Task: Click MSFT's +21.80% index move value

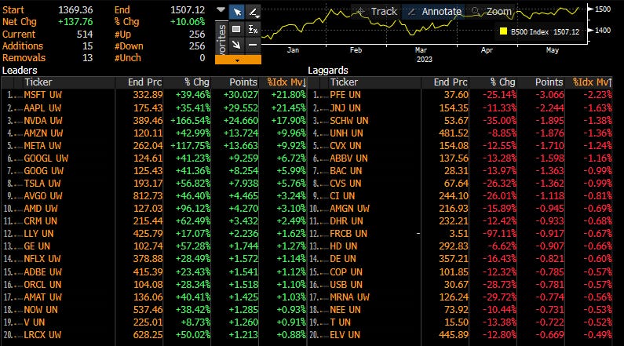Action: coord(289,95)
